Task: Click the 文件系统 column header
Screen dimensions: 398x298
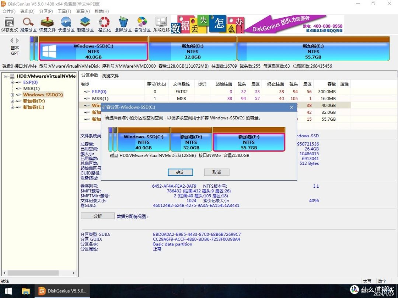Action: click(x=181, y=84)
